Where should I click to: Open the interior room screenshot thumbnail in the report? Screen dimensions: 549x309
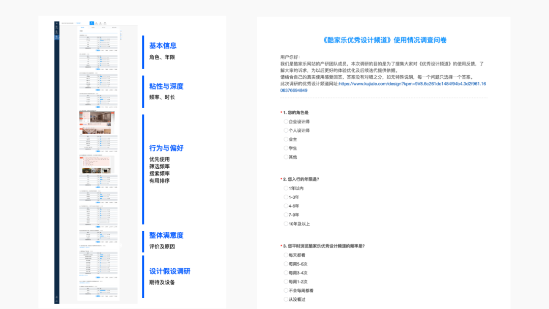coord(97,122)
